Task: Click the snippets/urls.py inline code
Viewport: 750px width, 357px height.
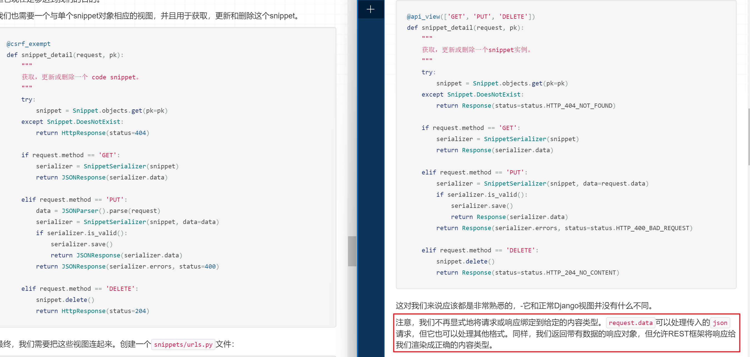Action: (183, 344)
